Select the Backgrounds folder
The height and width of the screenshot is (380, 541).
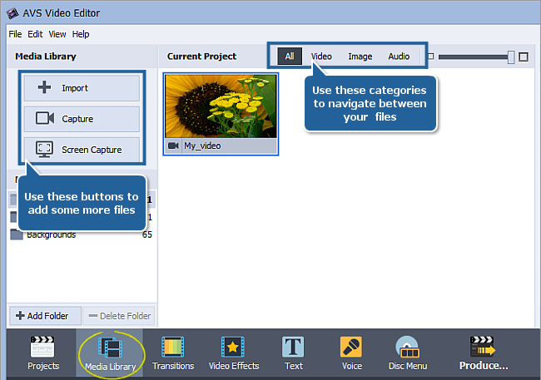click(82, 234)
